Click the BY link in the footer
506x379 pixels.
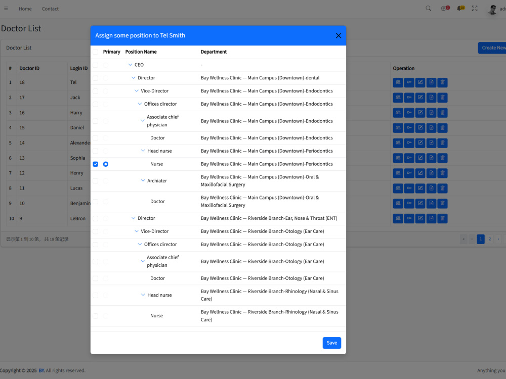pos(41,370)
